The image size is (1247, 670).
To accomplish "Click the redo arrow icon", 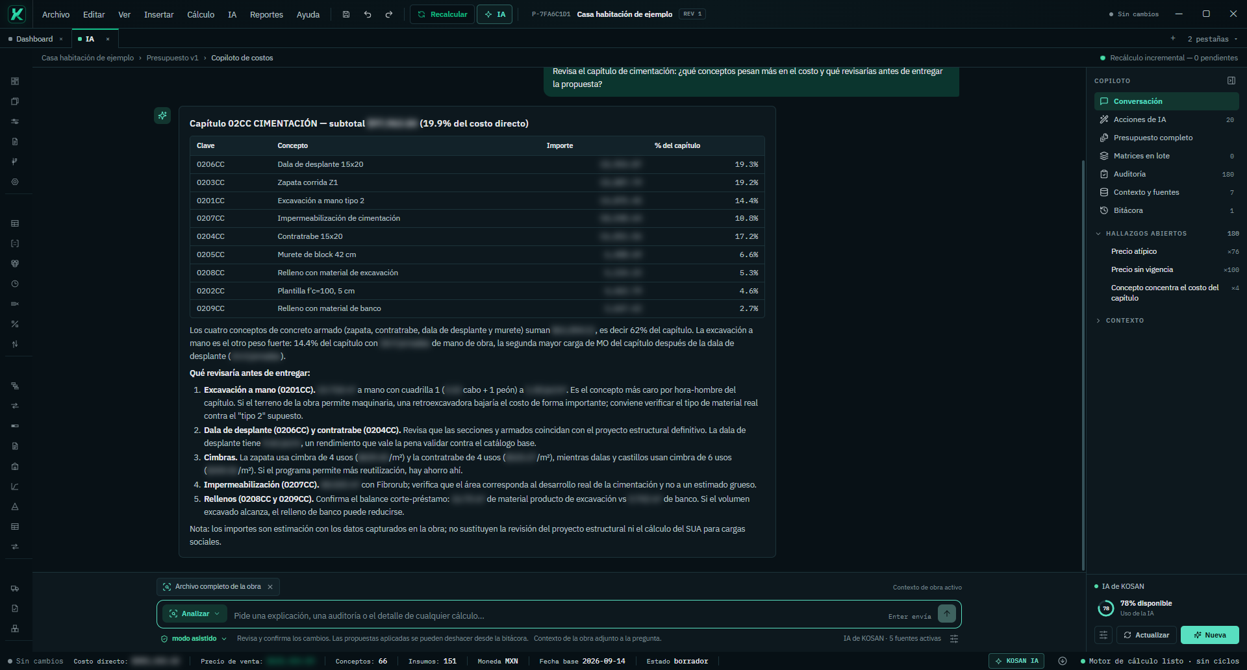I will 389,14.
